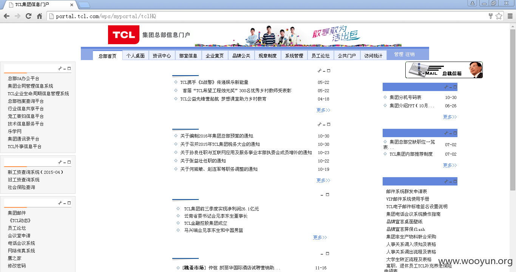Open the 部室信息 tab
Screen dimensions: 516x272
click(x=188, y=56)
